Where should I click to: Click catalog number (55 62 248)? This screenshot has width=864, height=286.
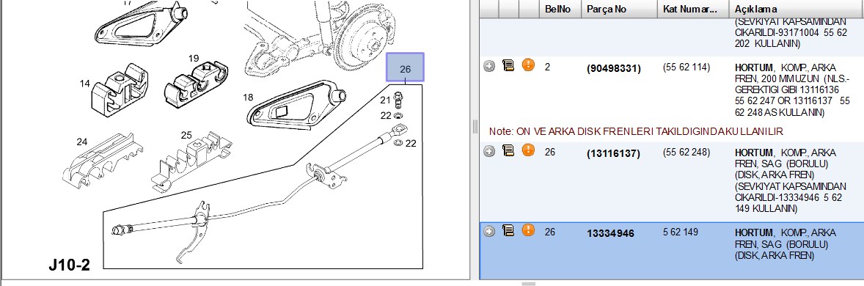coord(687,152)
